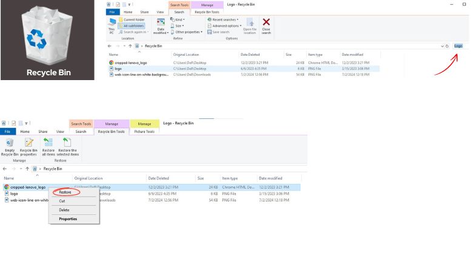473x267 pixels.
Task: Click Back arrow in Close search window
Action: click(x=110, y=46)
